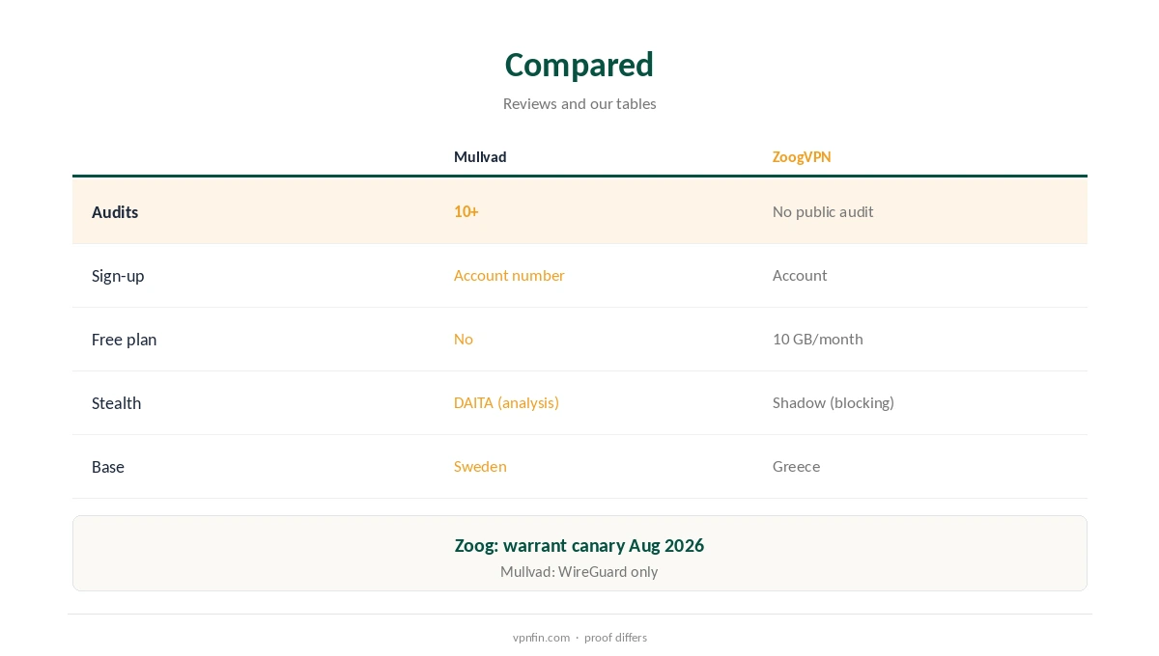Click the "Compared" heading

click(x=579, y=65)
